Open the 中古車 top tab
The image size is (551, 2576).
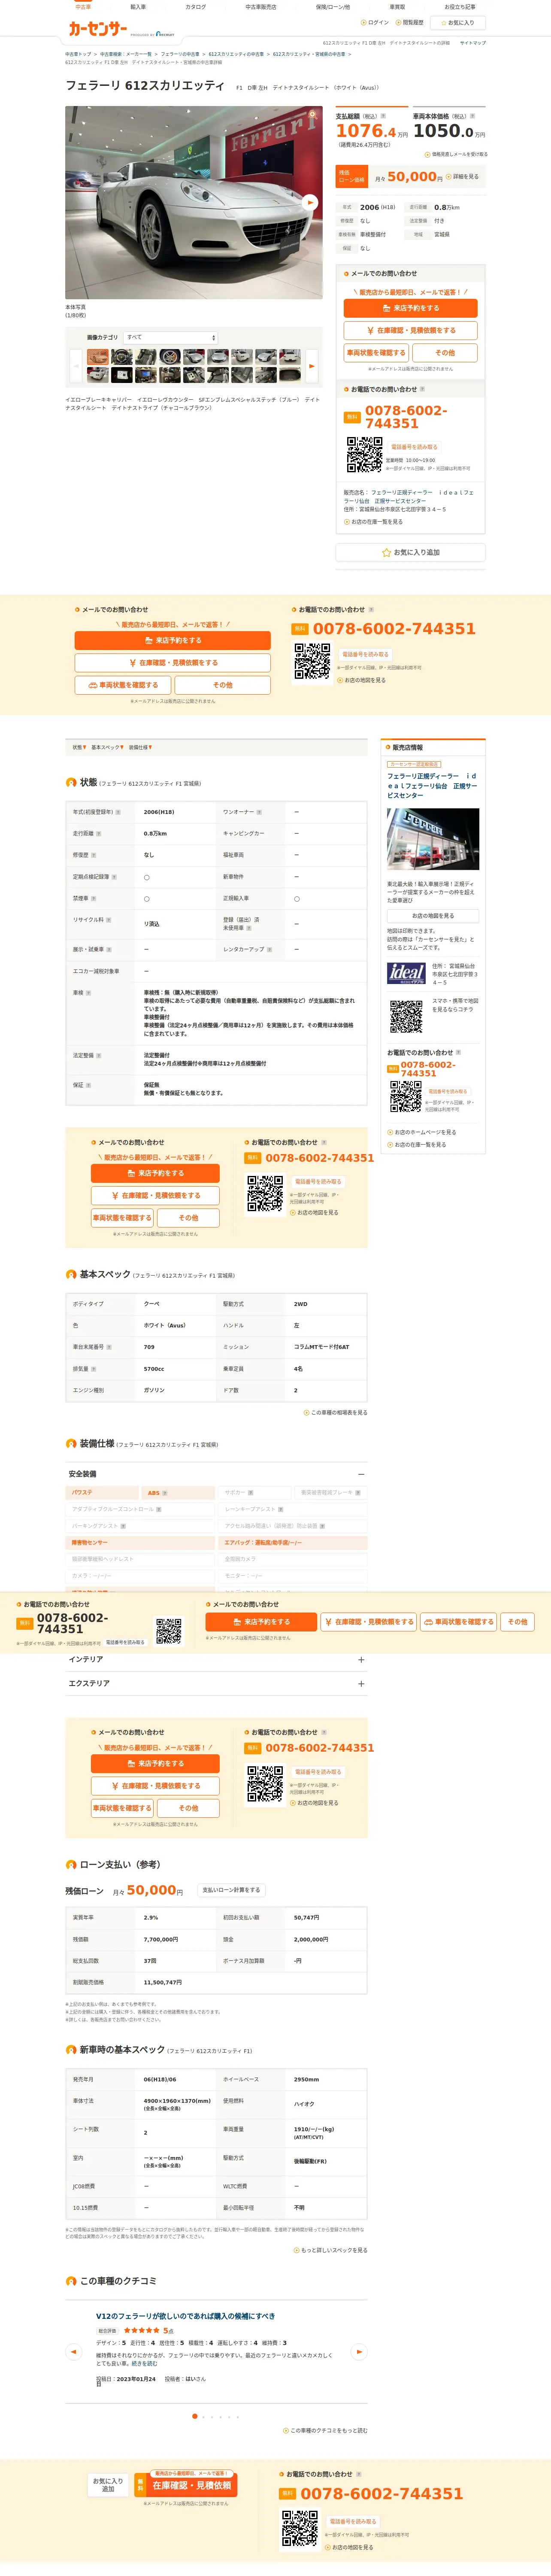[83, 7]
